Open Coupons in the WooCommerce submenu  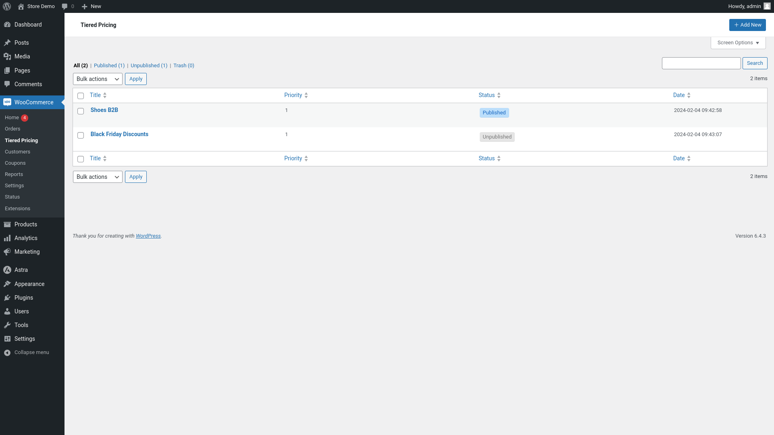coord(15,163)
